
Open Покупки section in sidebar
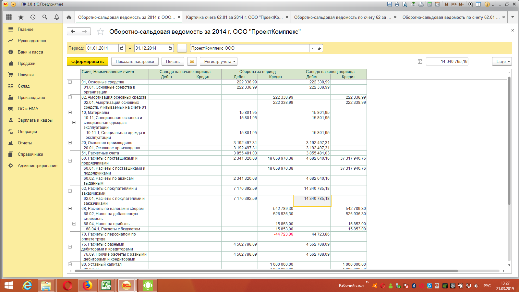coord(26,75)
